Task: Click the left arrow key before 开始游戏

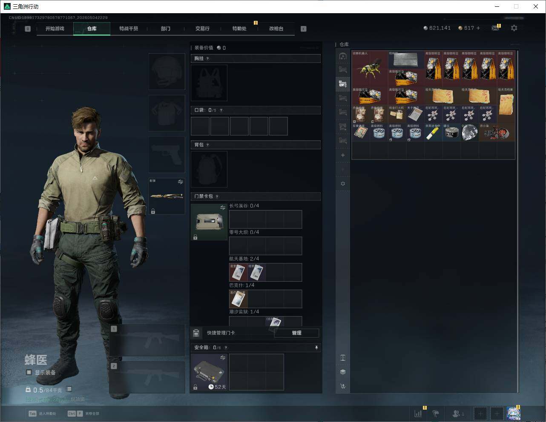Action: [x=28, y=29]
